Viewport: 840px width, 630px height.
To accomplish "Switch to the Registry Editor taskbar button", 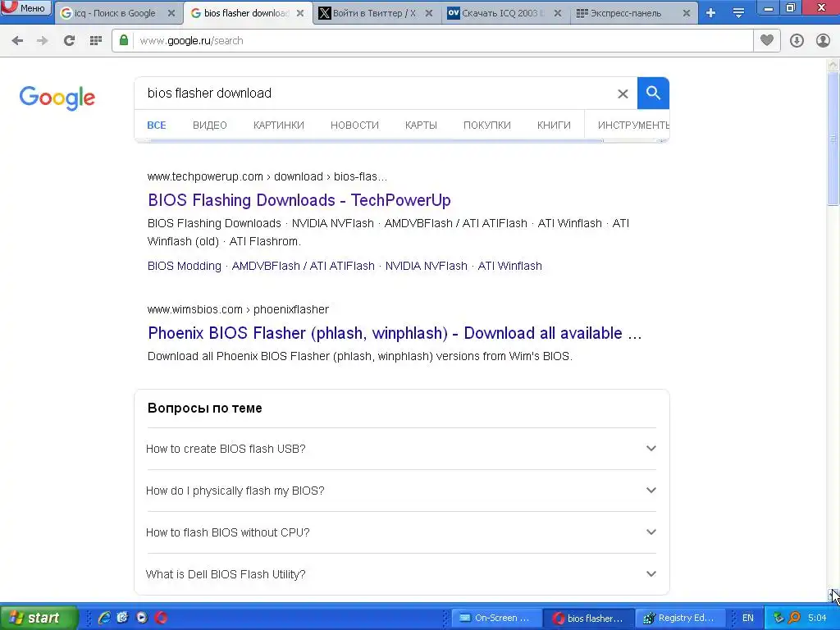I will [x=679, y=618].
